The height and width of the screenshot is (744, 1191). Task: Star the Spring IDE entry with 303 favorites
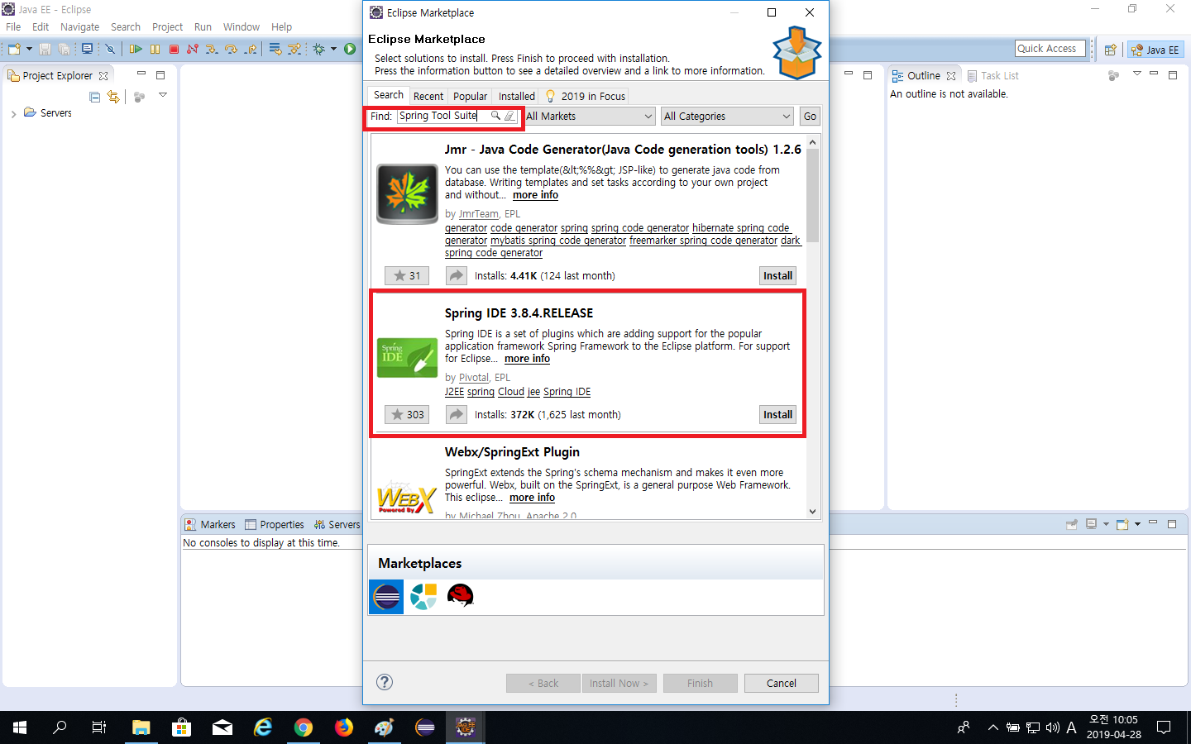(x=407, y=414)
